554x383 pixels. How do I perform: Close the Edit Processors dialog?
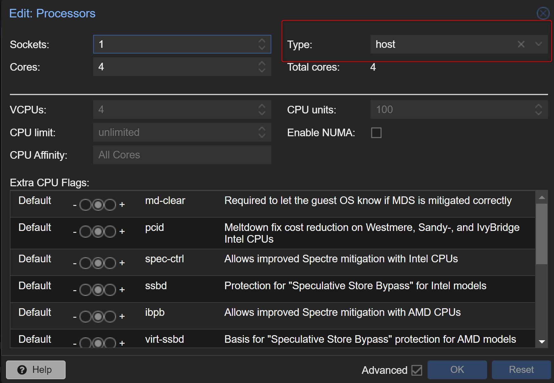click(x=543, y=13)
